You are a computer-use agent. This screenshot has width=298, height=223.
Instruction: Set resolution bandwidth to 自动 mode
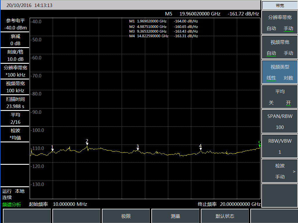click(271, 29)
